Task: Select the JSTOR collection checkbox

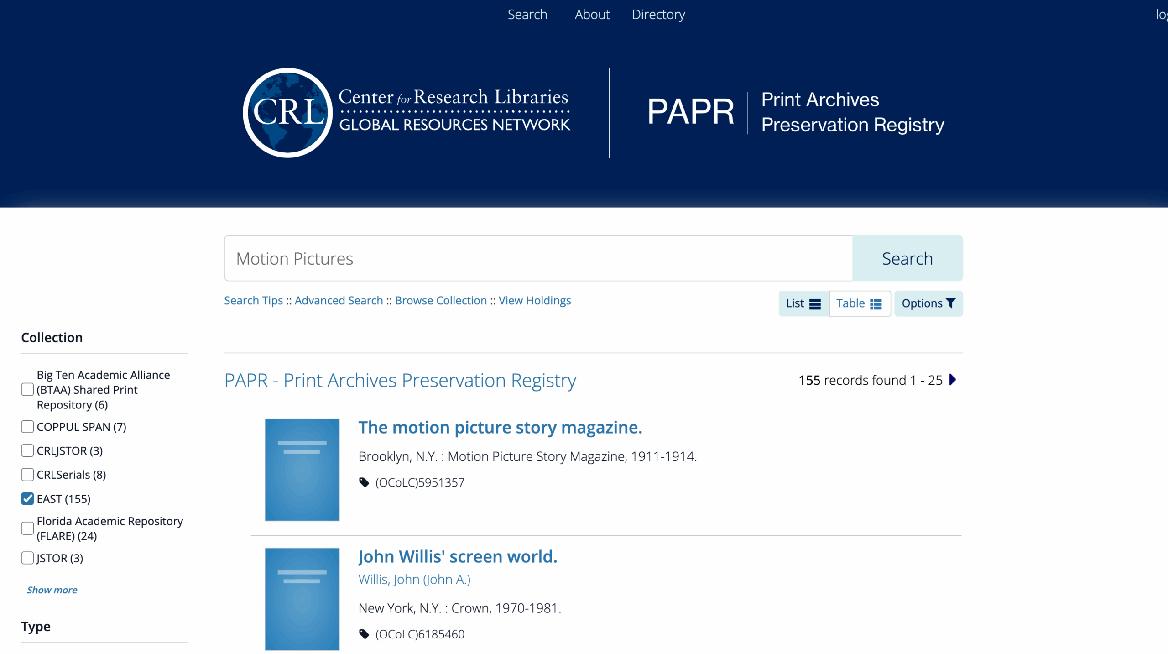Action: (x=27, y=558)
